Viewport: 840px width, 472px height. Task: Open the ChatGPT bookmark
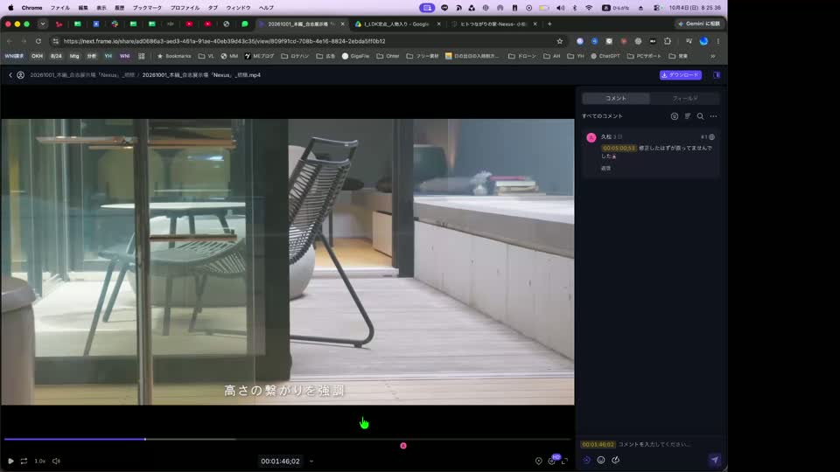pyautogui.click(x=605, y=56)
